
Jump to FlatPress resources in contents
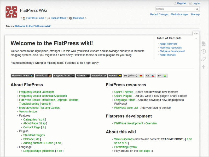click(x=171, y=48)
